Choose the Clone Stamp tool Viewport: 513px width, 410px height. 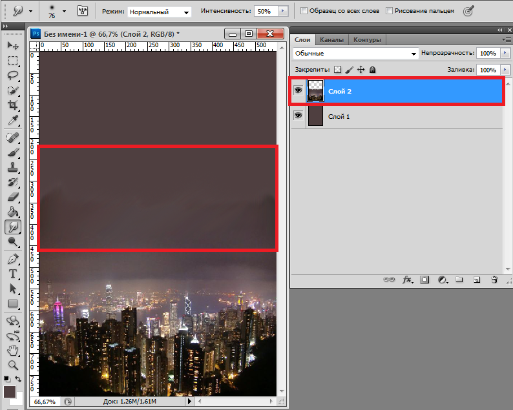coord(12,167)
